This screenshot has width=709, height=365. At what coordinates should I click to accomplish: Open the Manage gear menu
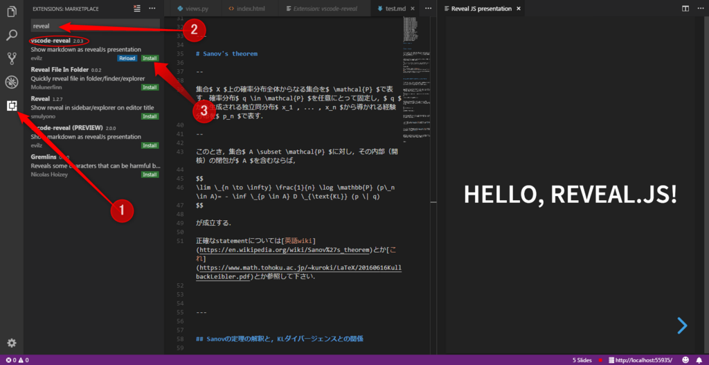point(12,344)
